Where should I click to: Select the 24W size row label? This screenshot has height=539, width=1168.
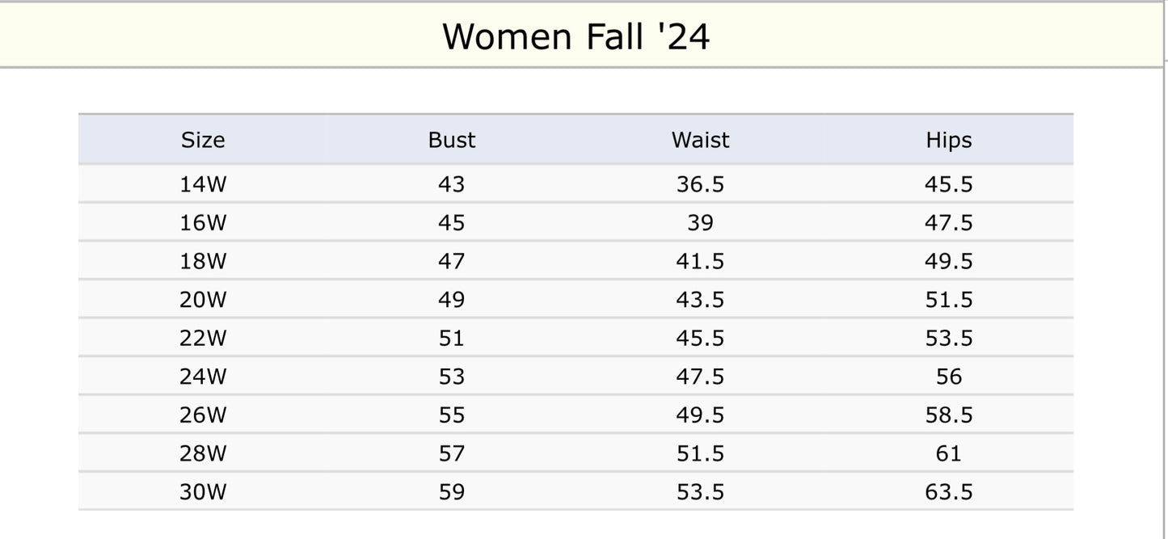[x=203, y=377]
